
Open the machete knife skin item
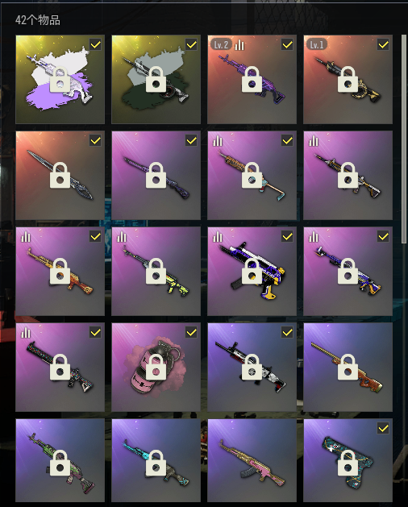[x=60, y=175]
